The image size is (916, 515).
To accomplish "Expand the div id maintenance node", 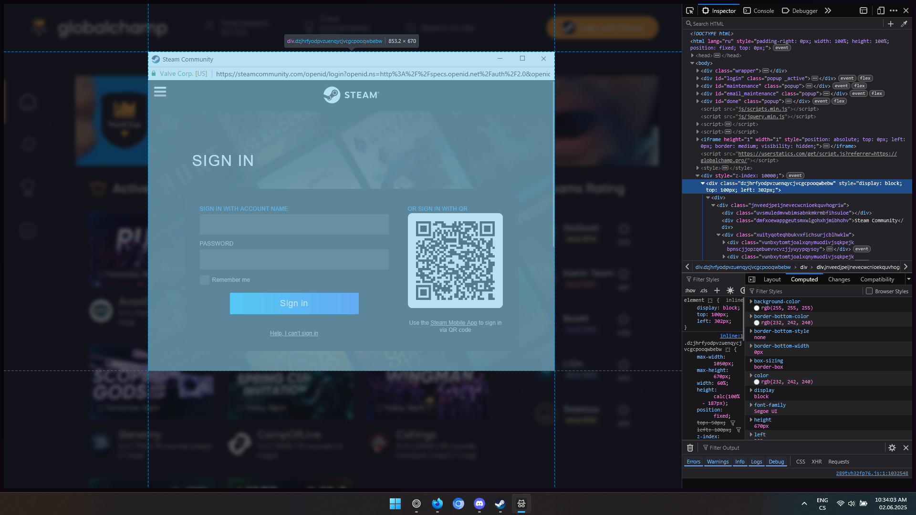I will point(697,86).
